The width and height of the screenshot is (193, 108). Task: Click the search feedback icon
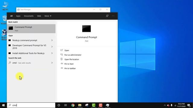tap(107, 16)
